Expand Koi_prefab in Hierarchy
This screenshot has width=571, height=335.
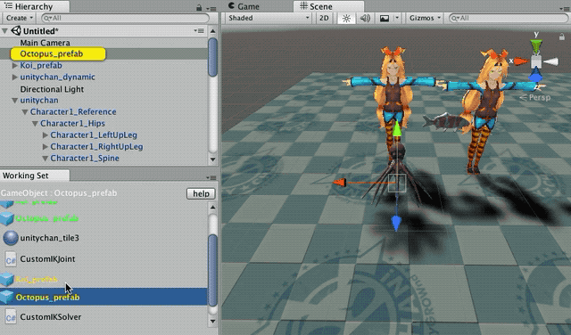point(15,66)
